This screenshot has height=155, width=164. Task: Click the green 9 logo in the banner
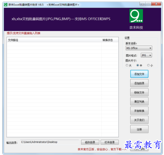pyautogui.click(x=136, y=16)
